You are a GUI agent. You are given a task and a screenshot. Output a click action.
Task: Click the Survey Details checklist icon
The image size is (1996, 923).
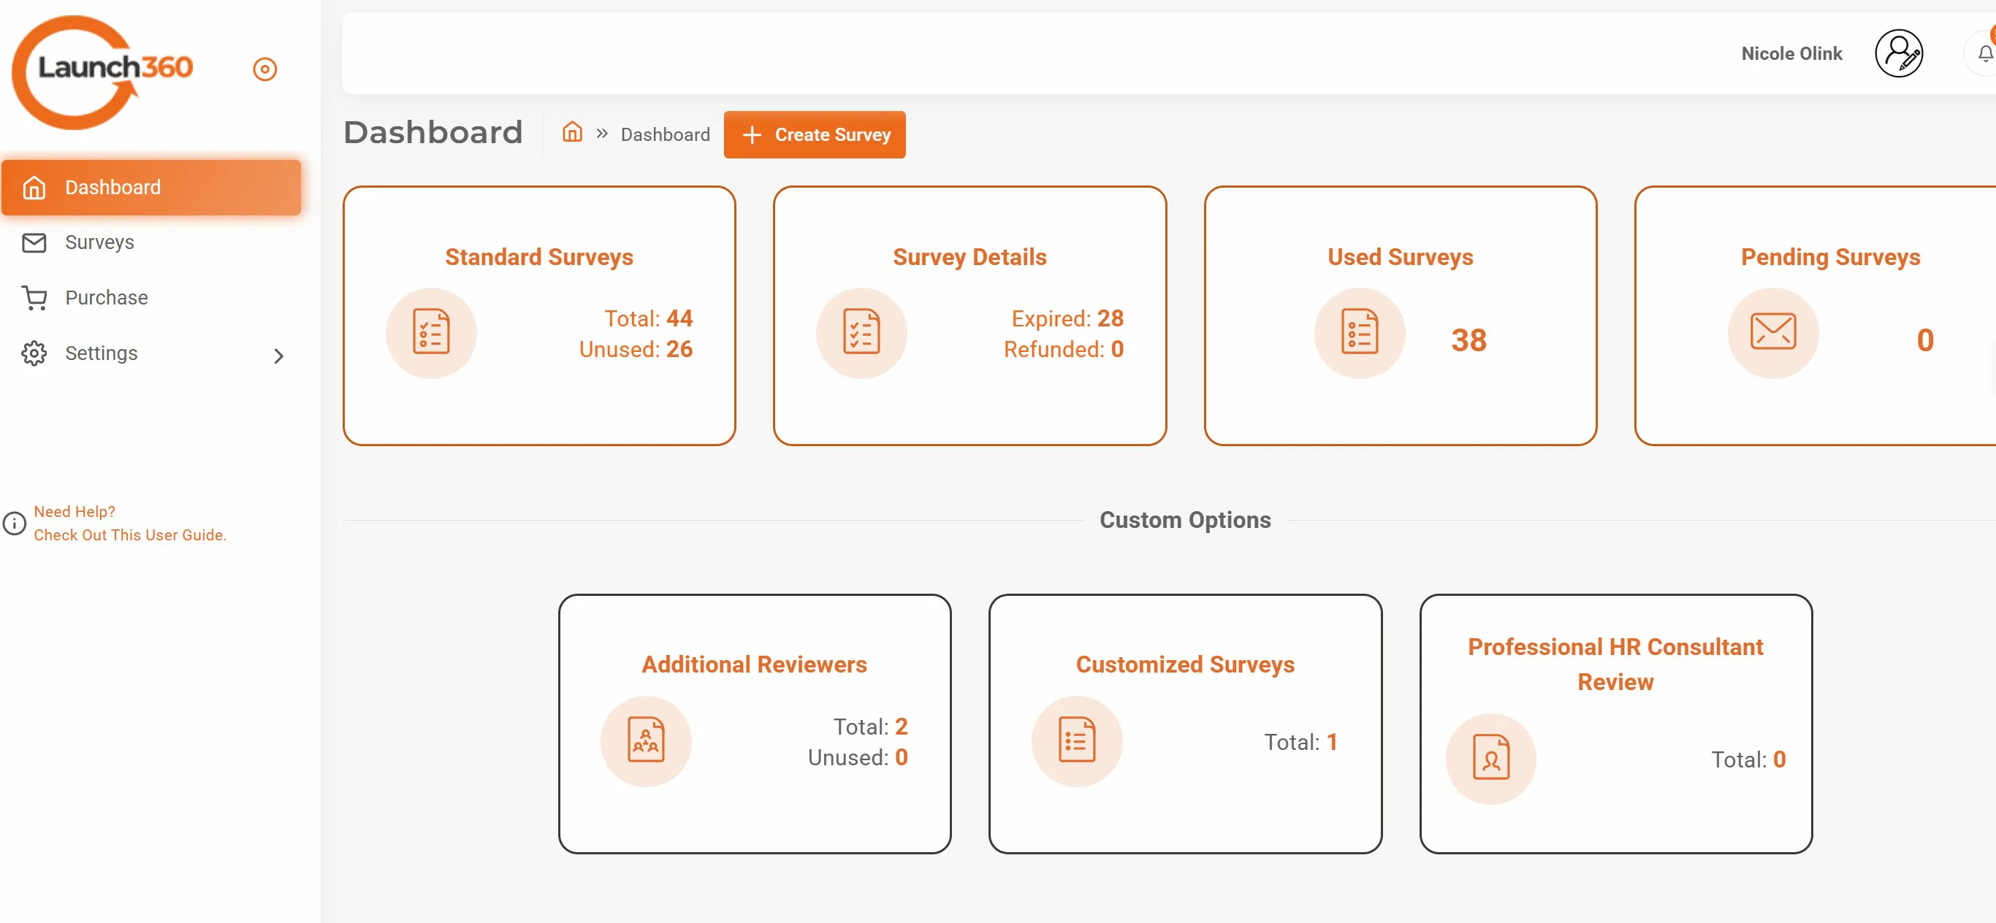[x=861, y=333]
